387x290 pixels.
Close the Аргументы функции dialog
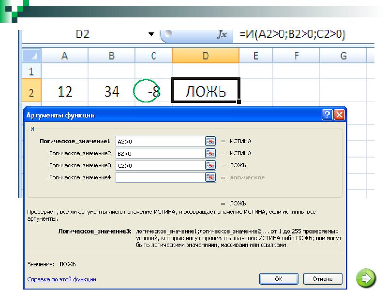tap(339, 115)
